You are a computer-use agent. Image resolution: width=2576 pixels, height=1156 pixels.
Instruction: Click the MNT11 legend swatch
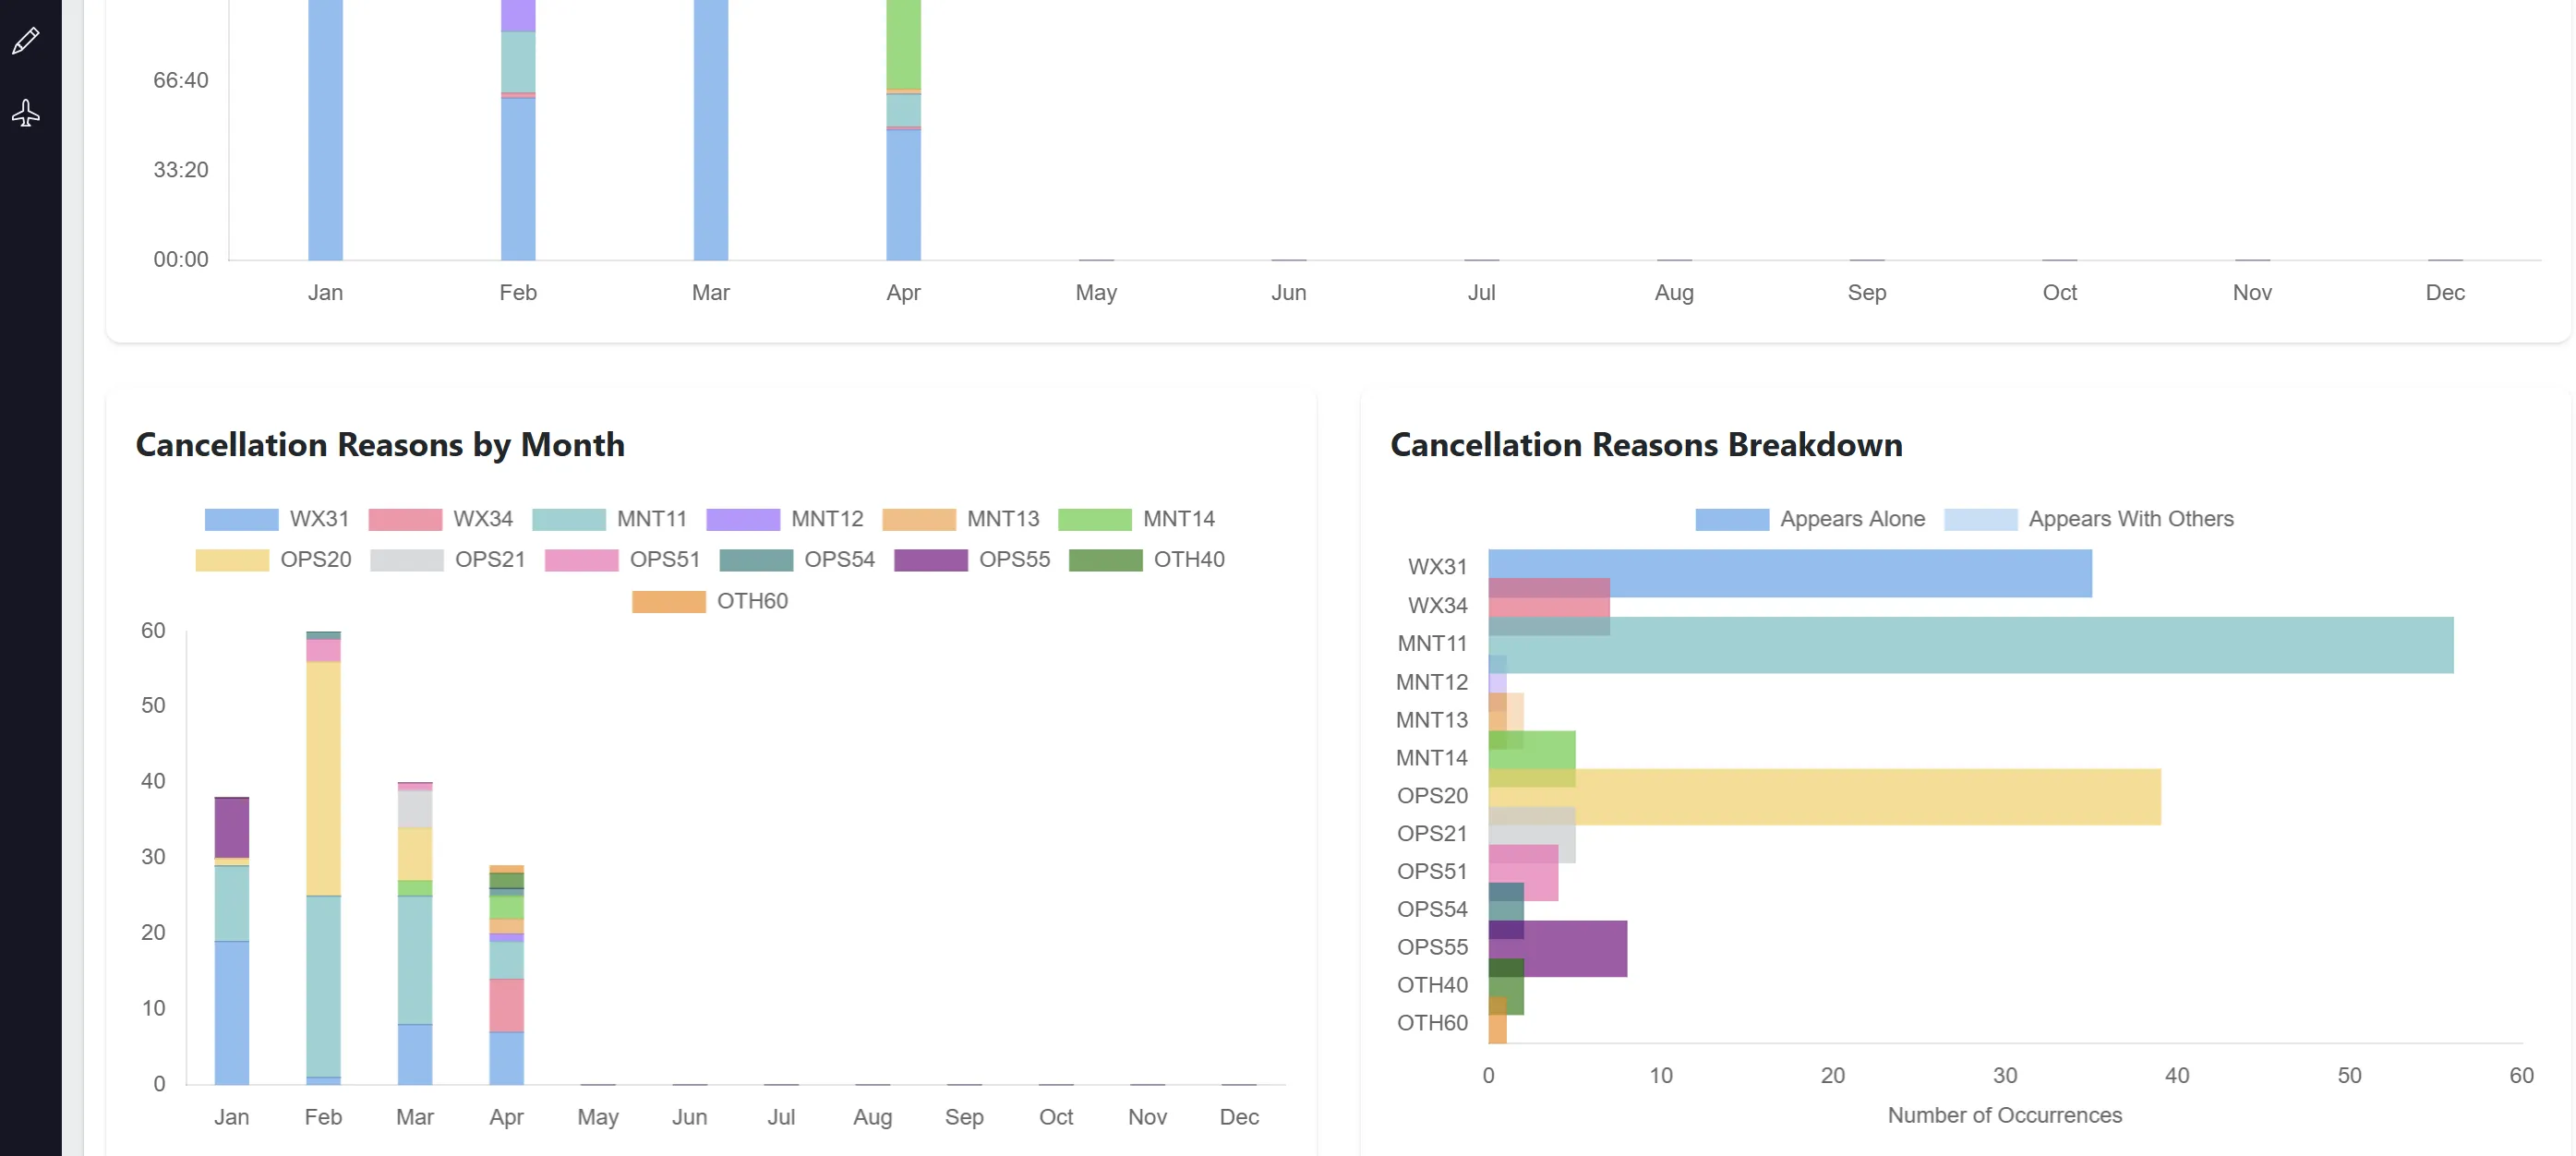(571, 519)
